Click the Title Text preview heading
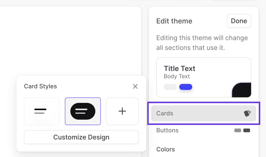Screen dimensions: 266x157 (180, 68)
